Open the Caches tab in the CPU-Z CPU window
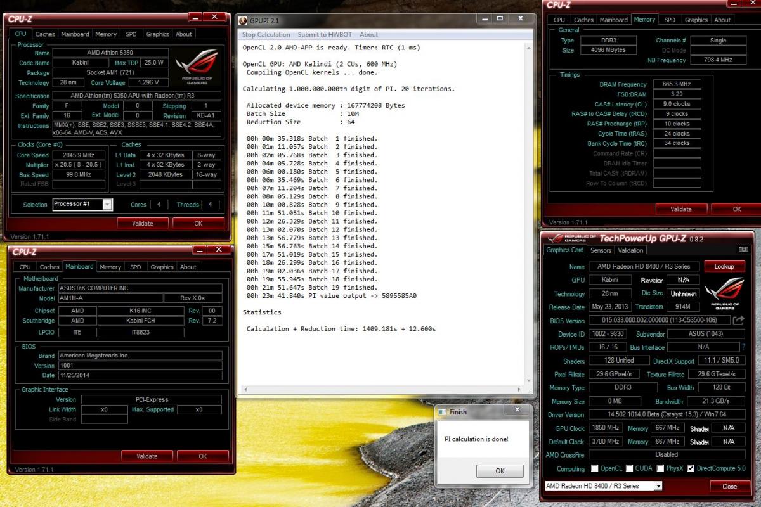The height and width of the screenshot is (507, 761). [45, 34]
